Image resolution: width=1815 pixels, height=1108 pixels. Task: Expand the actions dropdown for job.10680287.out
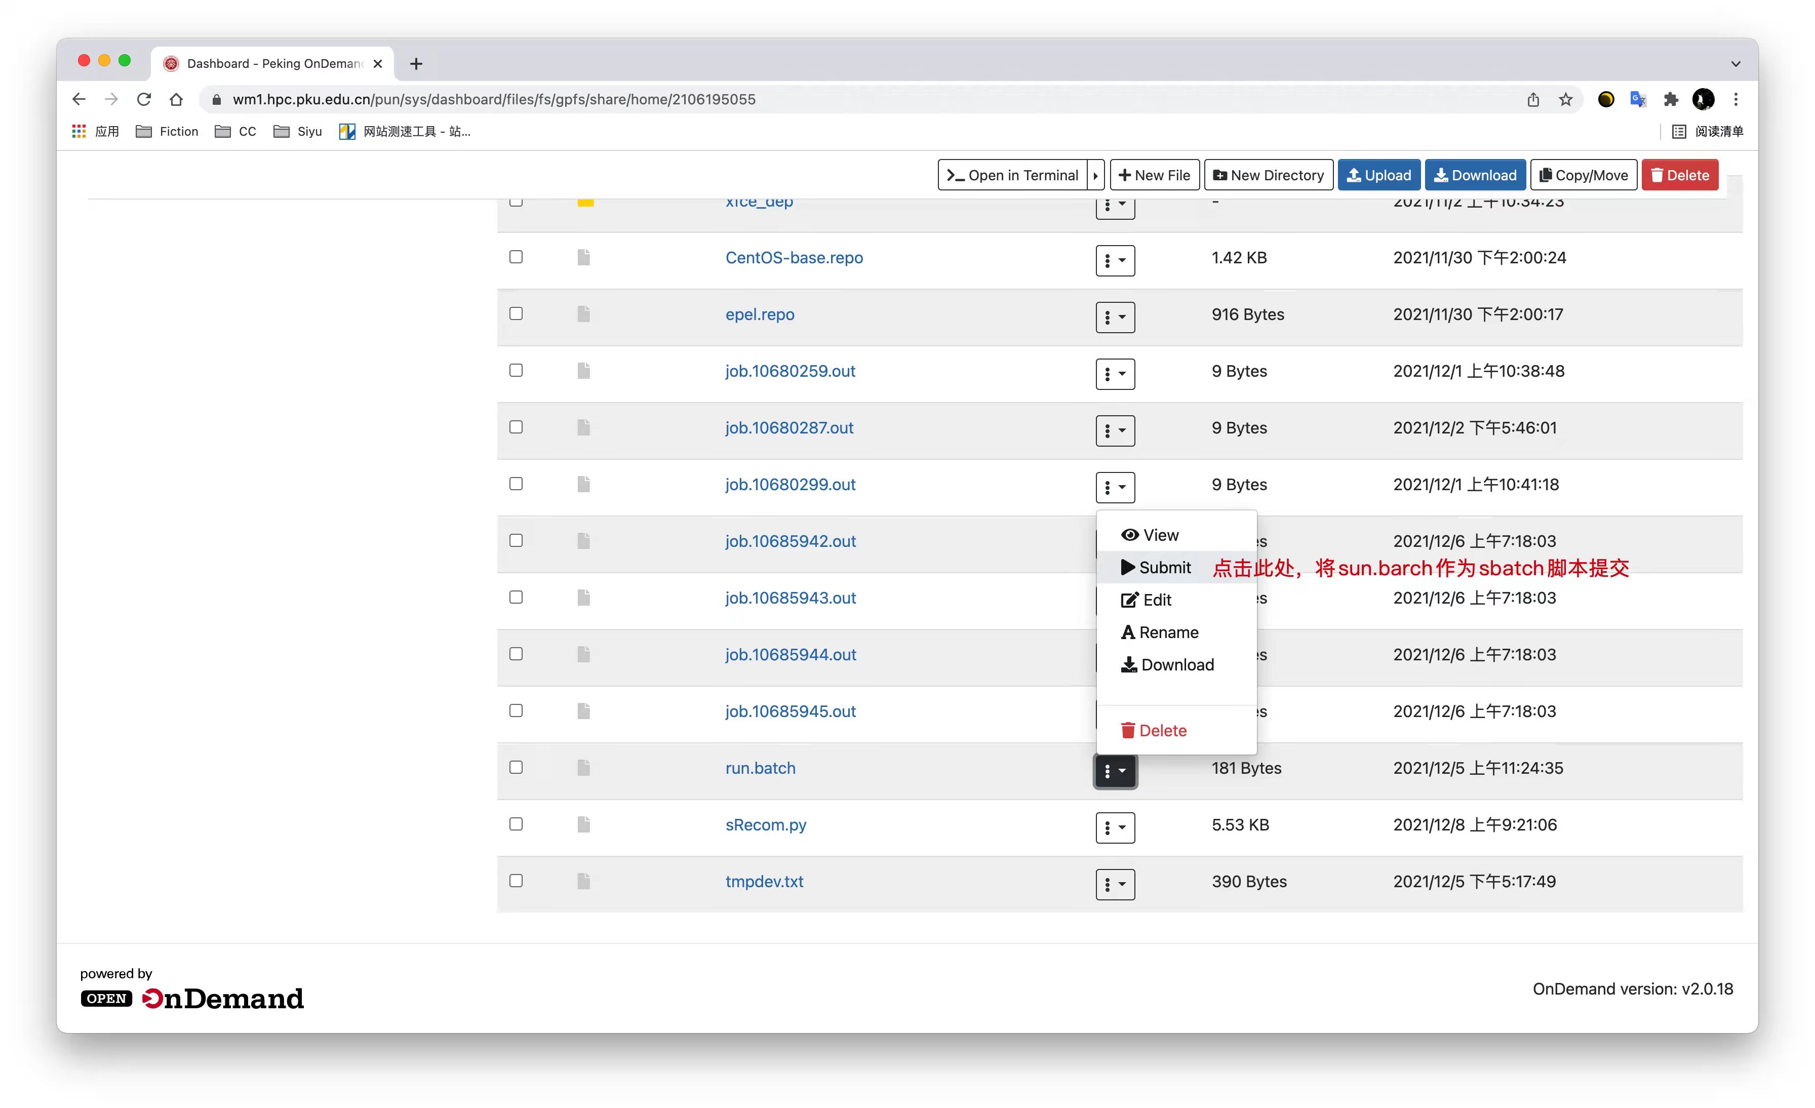click(1115, 430)
